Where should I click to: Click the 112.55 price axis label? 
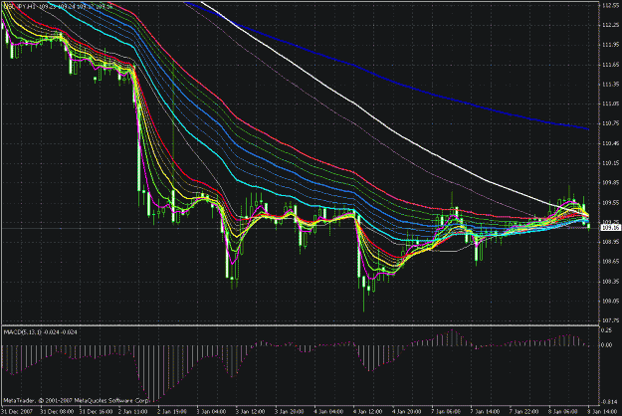tap(611, 6)
